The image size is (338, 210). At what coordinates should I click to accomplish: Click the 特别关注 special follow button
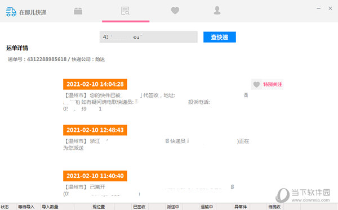coord(267,84)
